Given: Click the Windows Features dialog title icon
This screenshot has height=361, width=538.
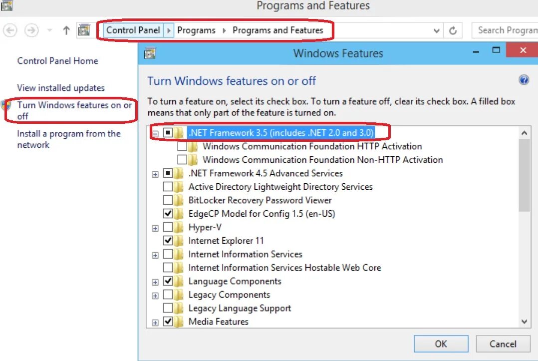Looking at the screenshot, I should tap(150, 53).
